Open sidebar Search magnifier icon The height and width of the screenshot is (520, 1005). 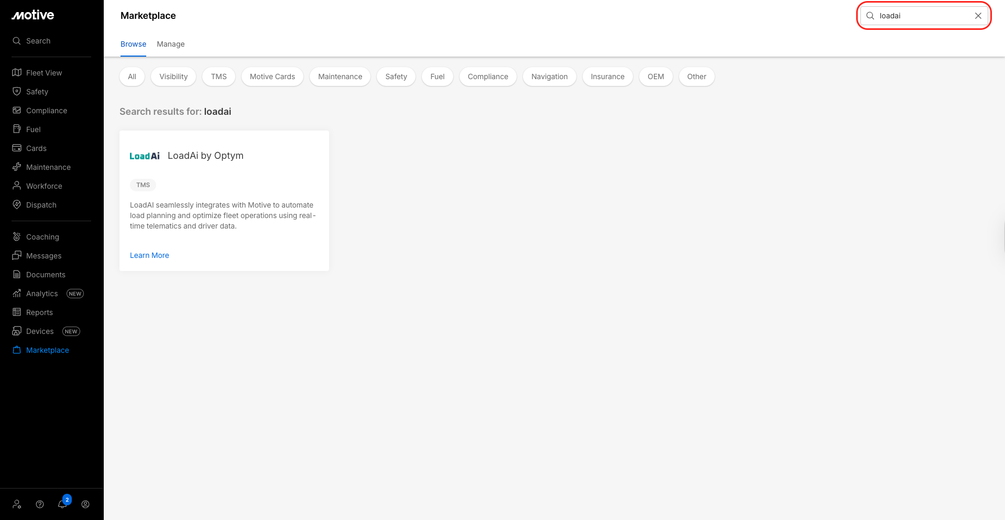coord(17,41)
